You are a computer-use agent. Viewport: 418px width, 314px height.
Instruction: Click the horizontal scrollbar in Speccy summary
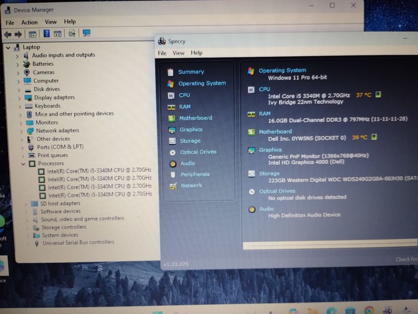click(x=330, y=244)
